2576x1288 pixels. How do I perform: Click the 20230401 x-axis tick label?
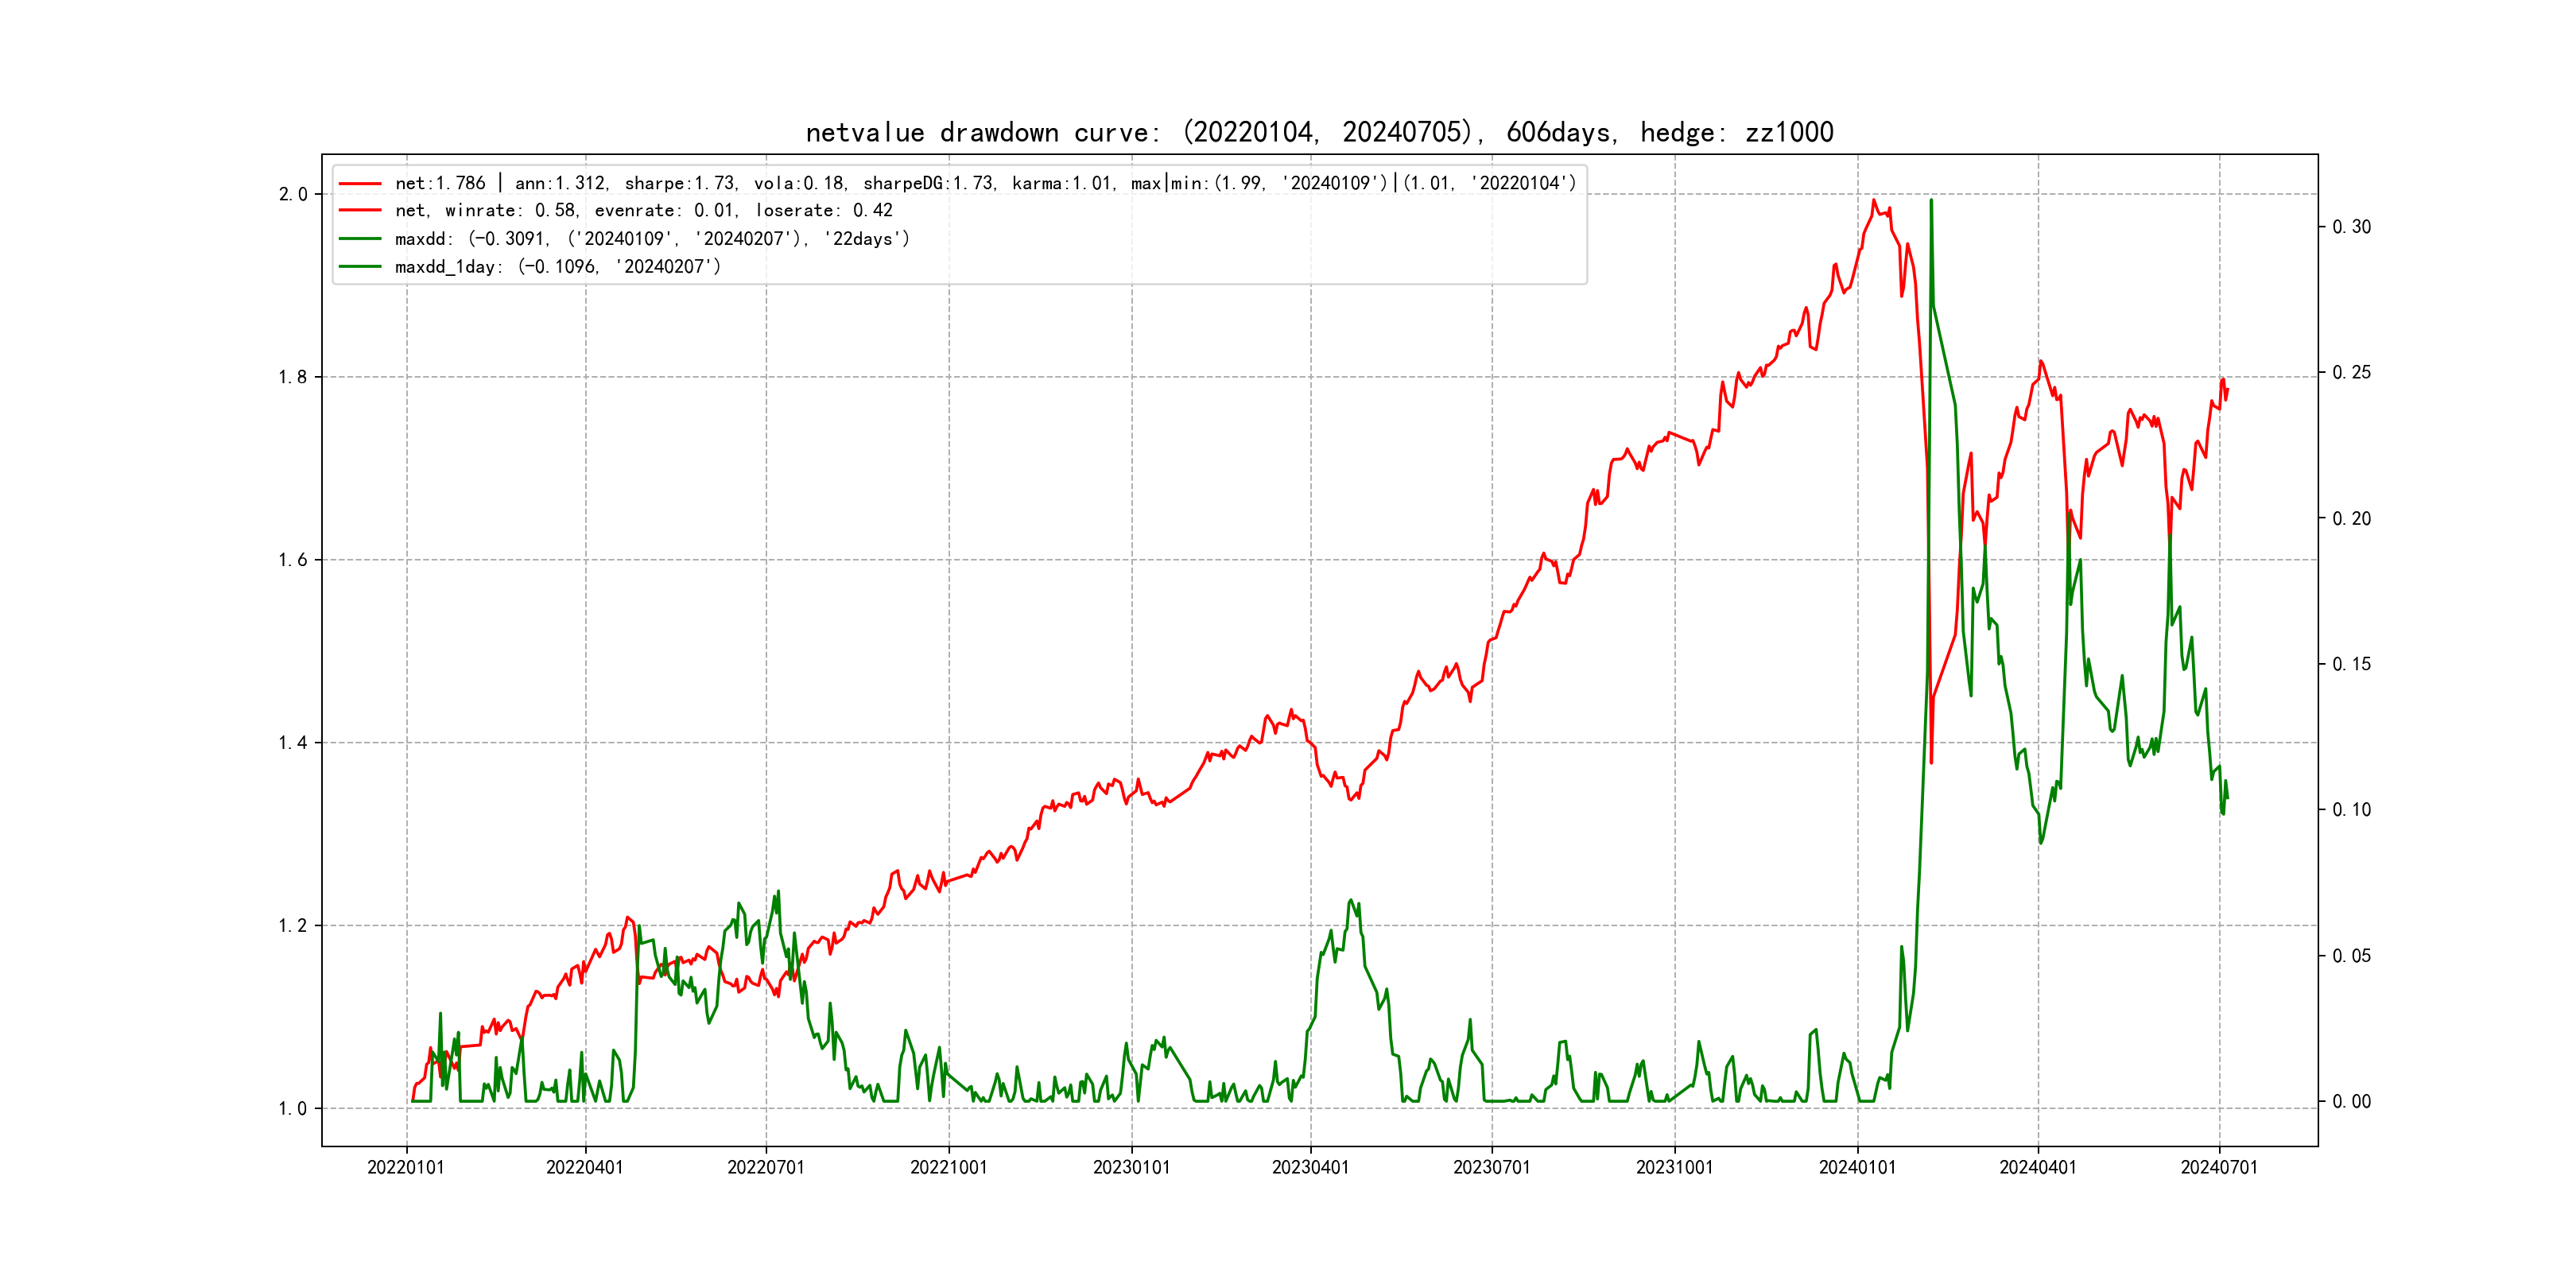(1310, 1168)
